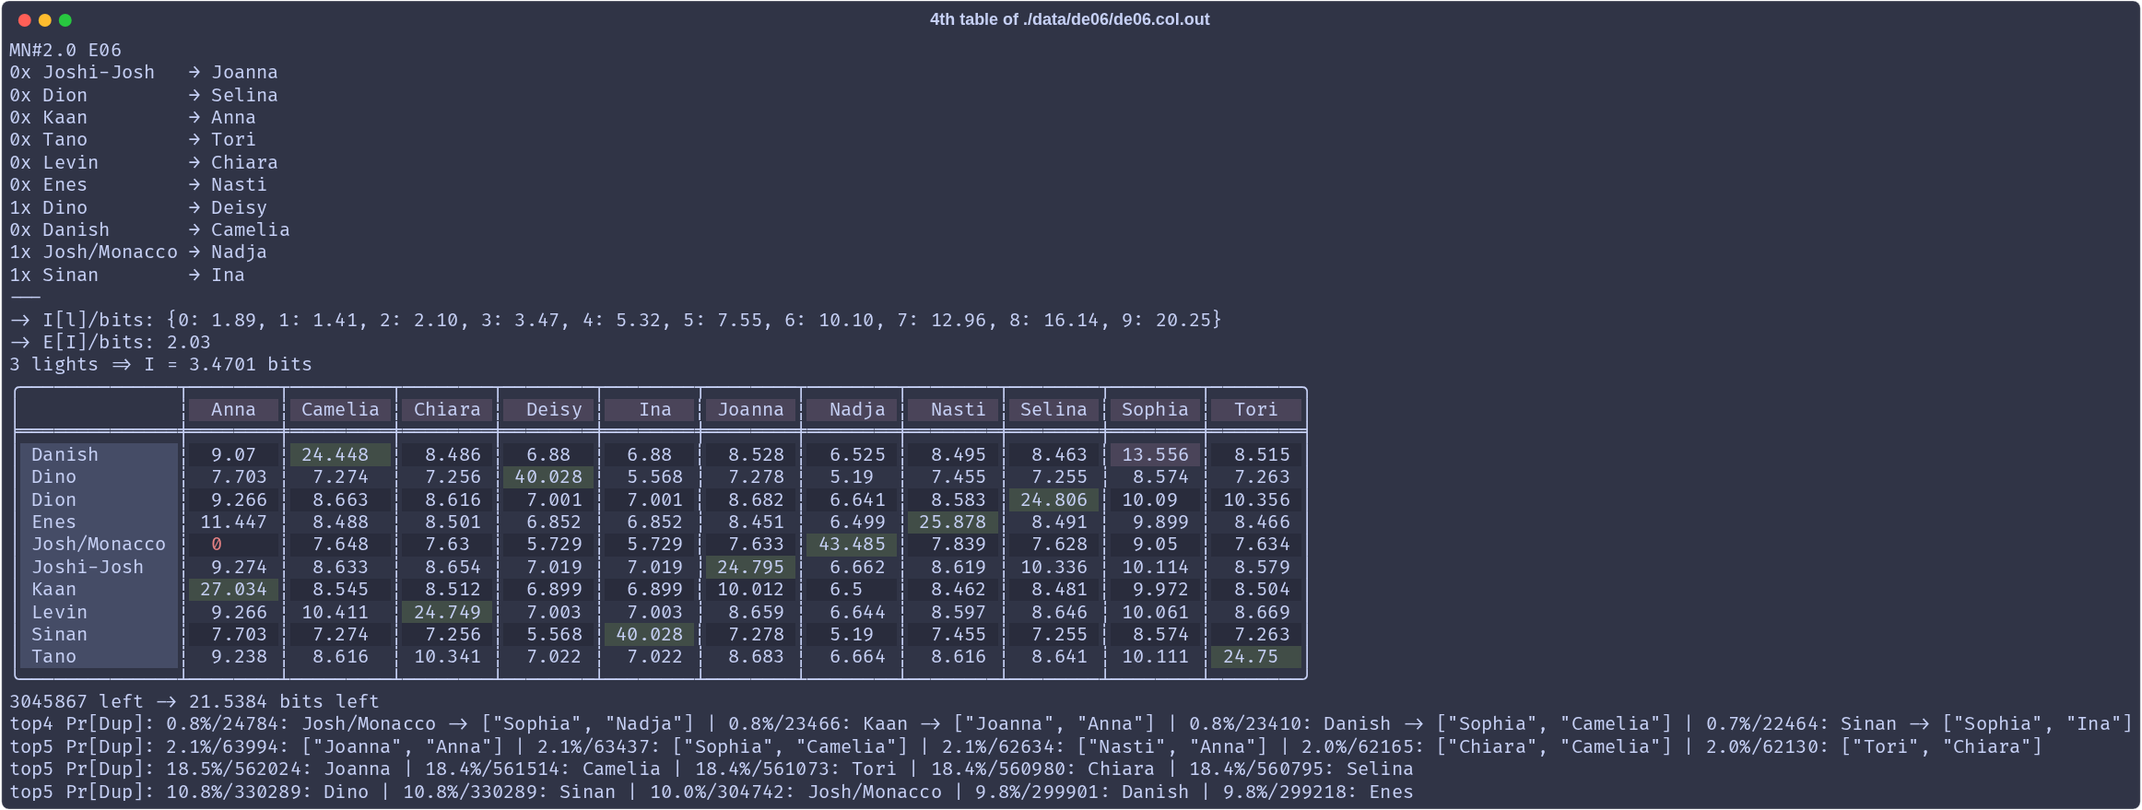Screen dimensions: 2142x810
Task: Click the Dino → Deisy line
Action: 138,207
